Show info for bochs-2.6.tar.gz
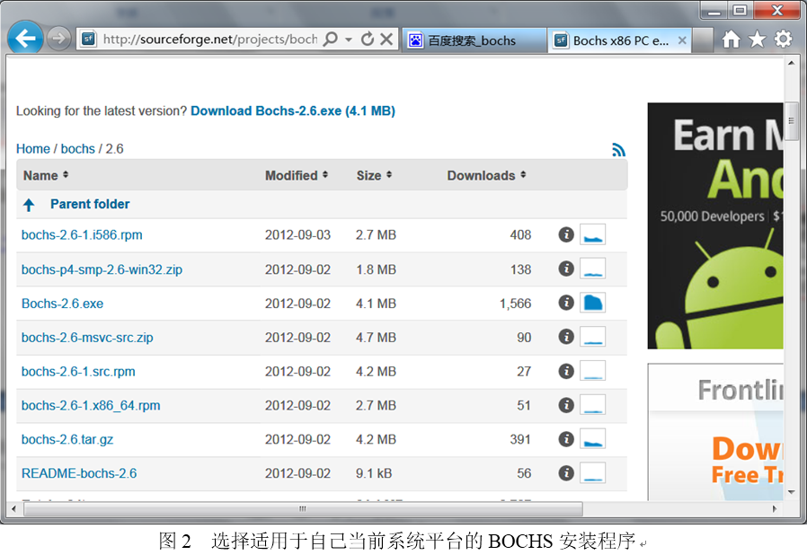This screenshot has width=807, height=555. click(x=566, y=439)
